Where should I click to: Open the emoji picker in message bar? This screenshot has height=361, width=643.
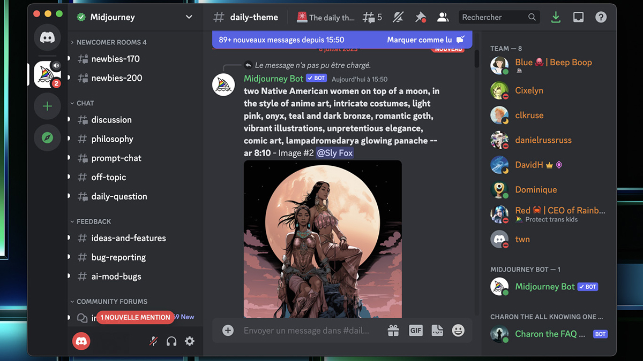coord(458,331)
